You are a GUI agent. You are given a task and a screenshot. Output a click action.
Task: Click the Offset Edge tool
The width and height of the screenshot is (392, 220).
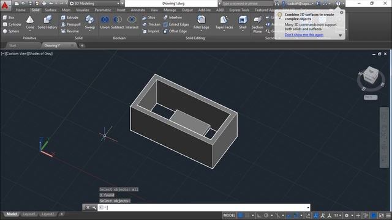175,31
